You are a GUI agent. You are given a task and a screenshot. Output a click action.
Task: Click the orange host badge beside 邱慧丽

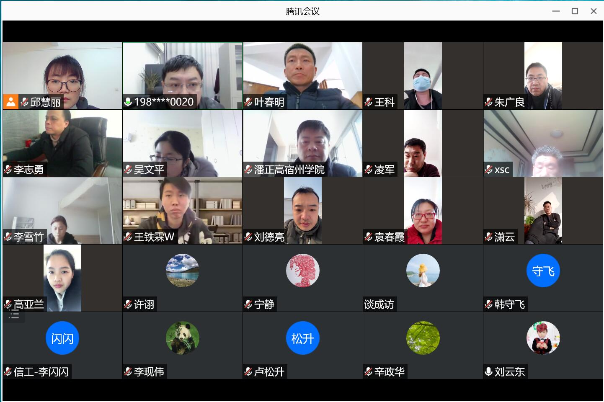(10, 102)
